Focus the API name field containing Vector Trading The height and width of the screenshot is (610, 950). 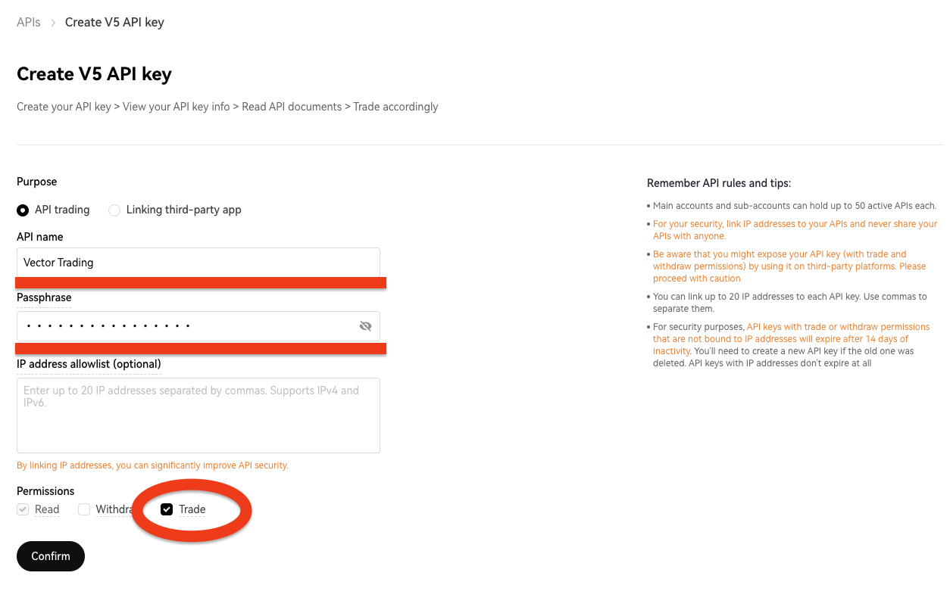click(198, 263)
